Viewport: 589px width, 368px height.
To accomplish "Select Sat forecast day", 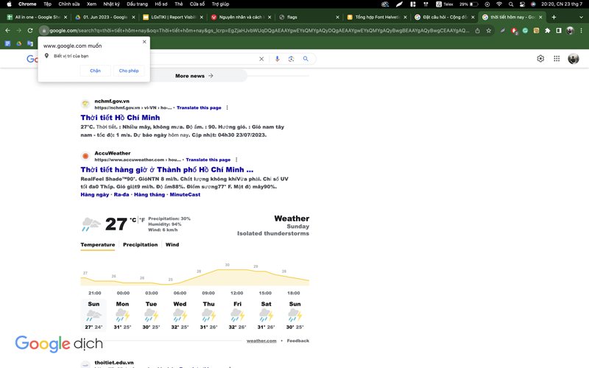I will coord(266,315).
